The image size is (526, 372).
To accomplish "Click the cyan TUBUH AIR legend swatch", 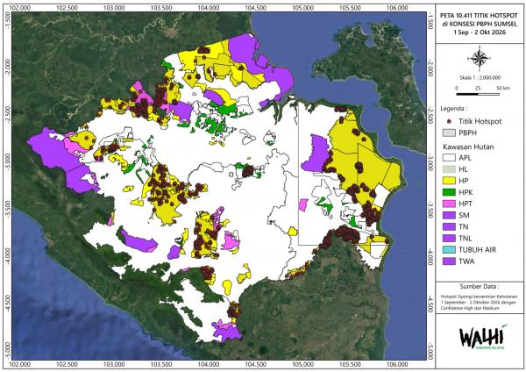I will tap(449, 250).
